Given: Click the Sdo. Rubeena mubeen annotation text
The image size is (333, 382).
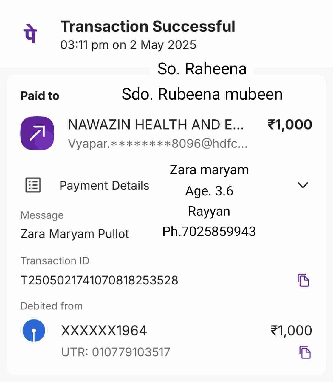Looking at the screenshot, I should pyautogui.click(x=202, y=94).
